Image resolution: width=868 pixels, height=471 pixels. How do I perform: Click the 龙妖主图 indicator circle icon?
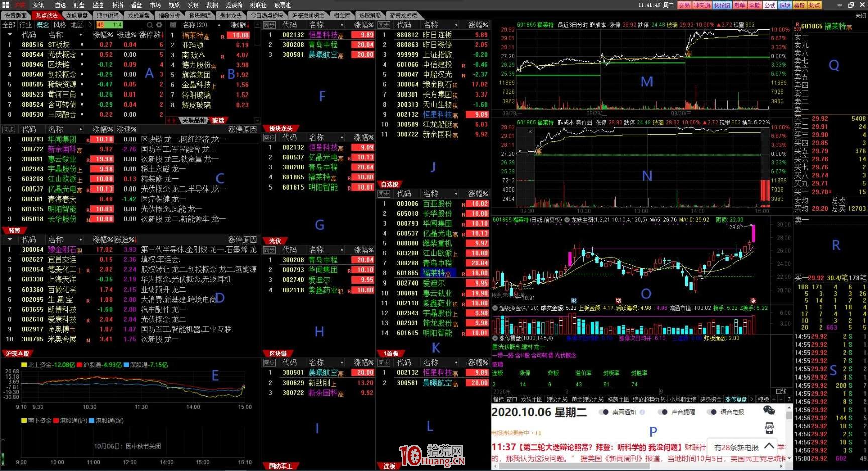[x=567, y=220]
